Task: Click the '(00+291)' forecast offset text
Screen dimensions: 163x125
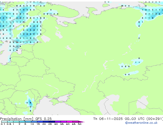Action: point(155,119)
